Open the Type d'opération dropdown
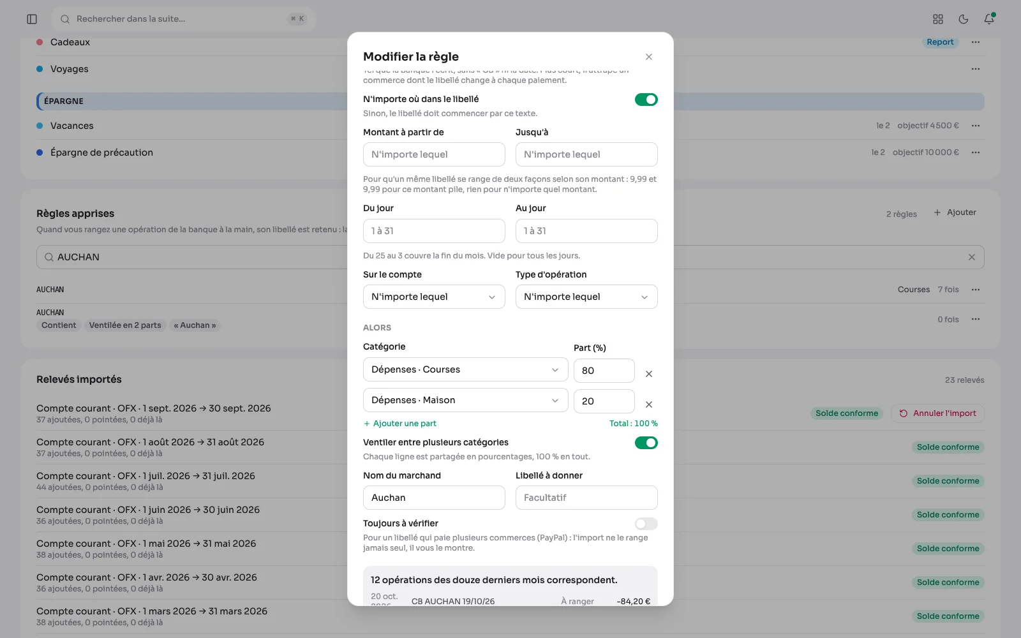 coord(586,297)
